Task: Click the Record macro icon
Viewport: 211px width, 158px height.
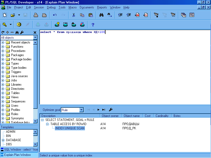Action: click(x=156, y=15)
